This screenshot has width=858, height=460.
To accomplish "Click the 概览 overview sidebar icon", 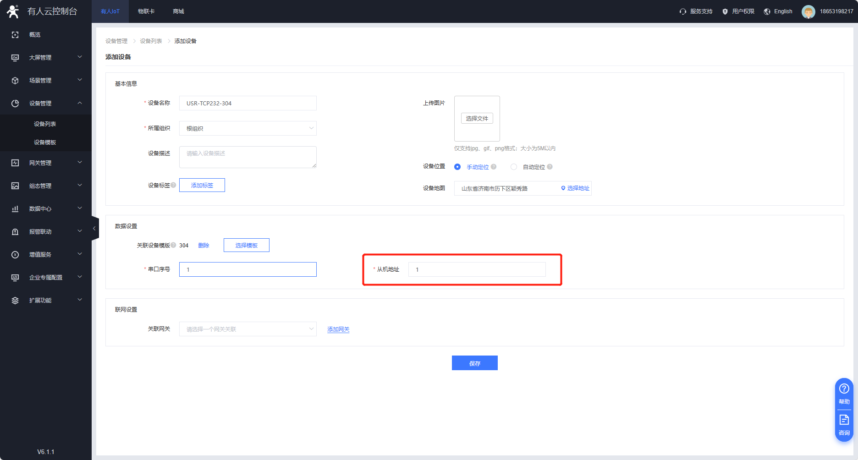I will (x=15, y=35).
